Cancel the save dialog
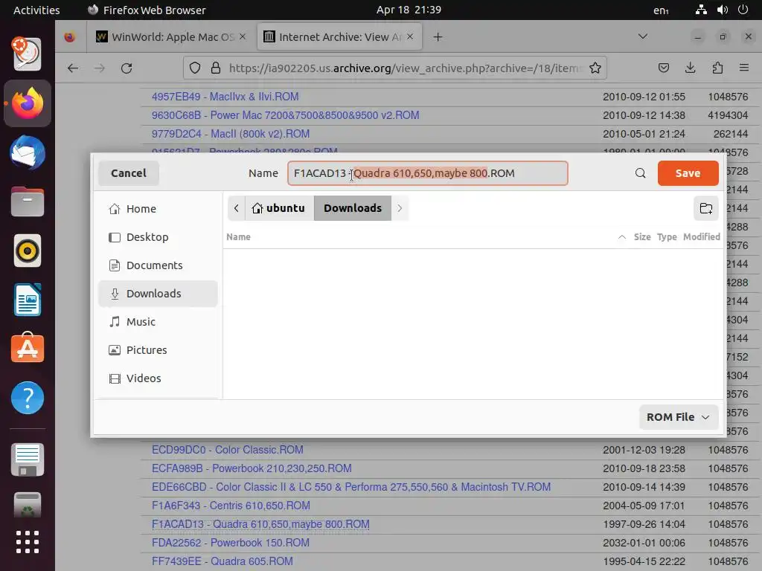762x571 pixels. pyautogui.click(x=128, y=173)
